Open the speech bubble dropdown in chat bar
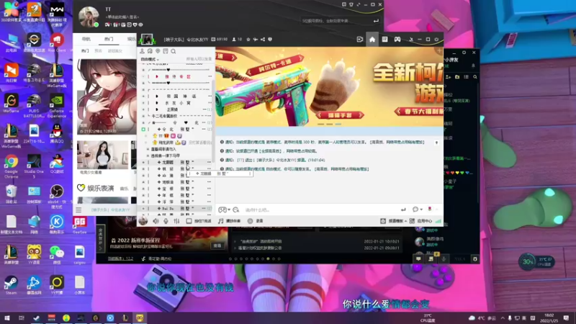The width and height of the screenshot is (576, 324). (417, 210)
